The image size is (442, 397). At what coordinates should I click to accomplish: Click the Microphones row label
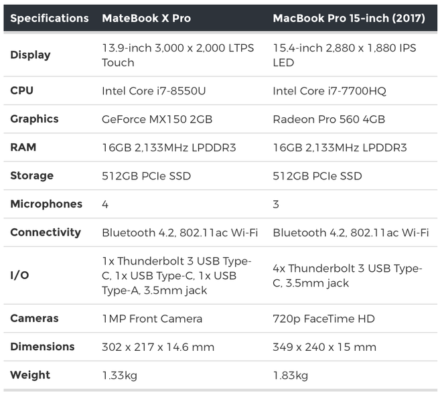pyautogui.click(x=46, y=204)
